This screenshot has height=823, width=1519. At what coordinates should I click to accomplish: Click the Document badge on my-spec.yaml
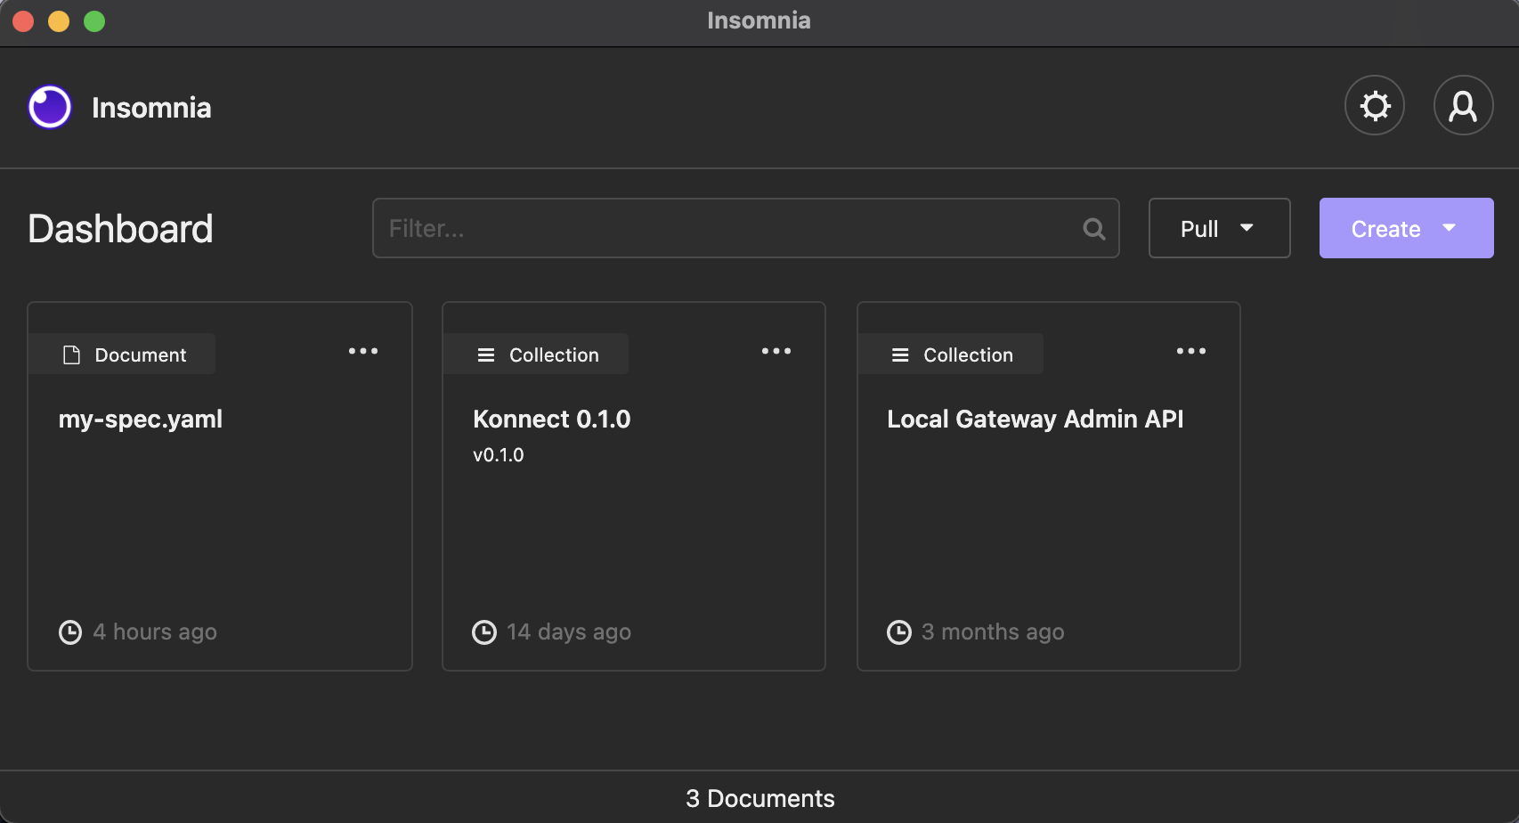pos(122,354)
